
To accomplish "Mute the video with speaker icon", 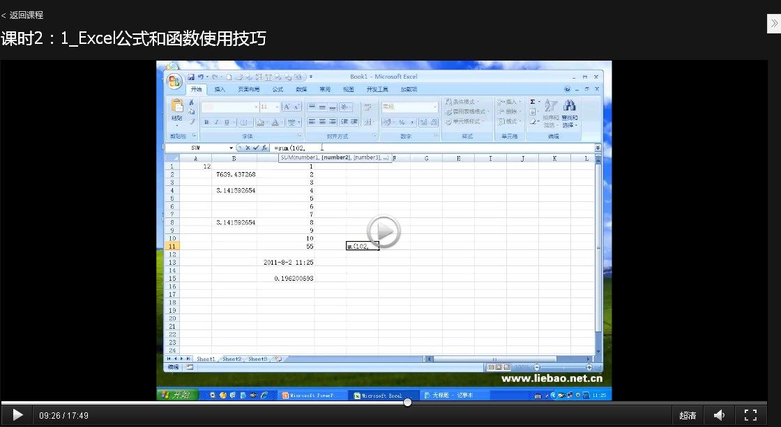I will coord(719,415).
